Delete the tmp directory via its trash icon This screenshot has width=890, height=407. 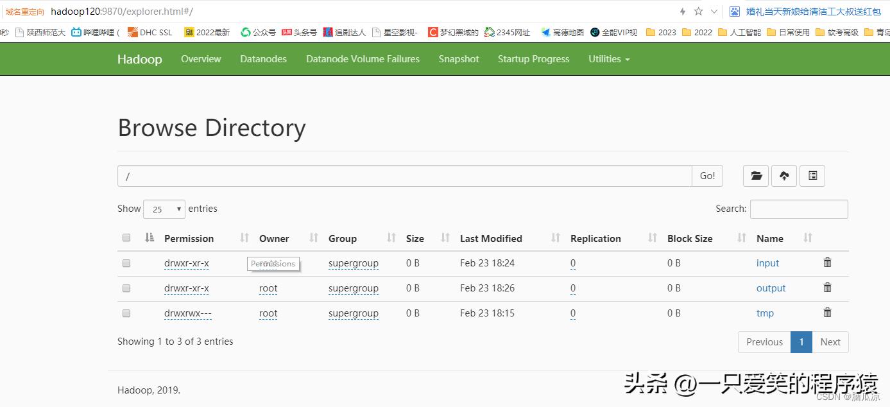827,313
